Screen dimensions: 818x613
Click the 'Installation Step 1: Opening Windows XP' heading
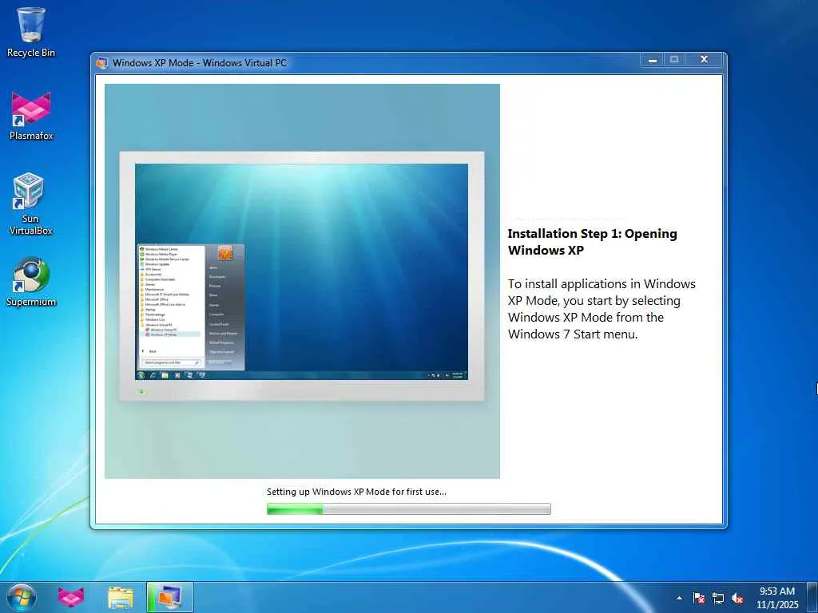(x=593, y=242)
